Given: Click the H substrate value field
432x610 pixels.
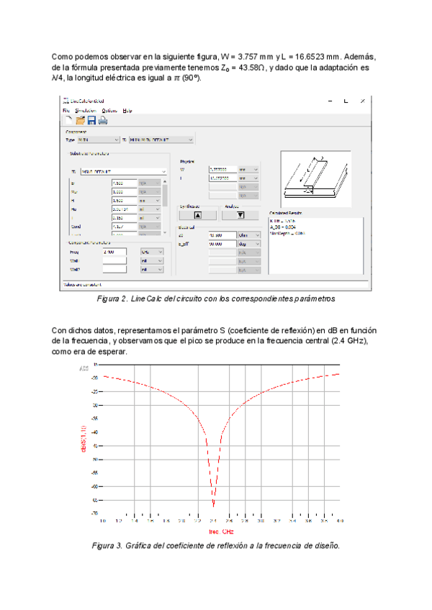Looking at the screenshot, I should tap(125, 201).
